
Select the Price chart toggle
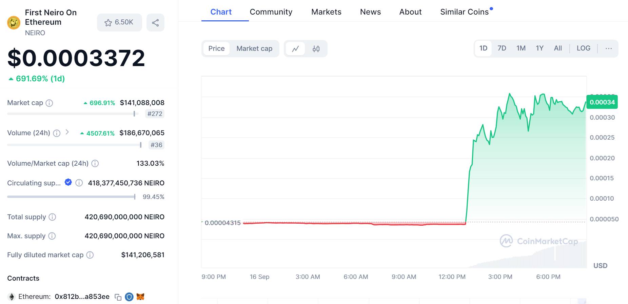[x=216, y=48]
